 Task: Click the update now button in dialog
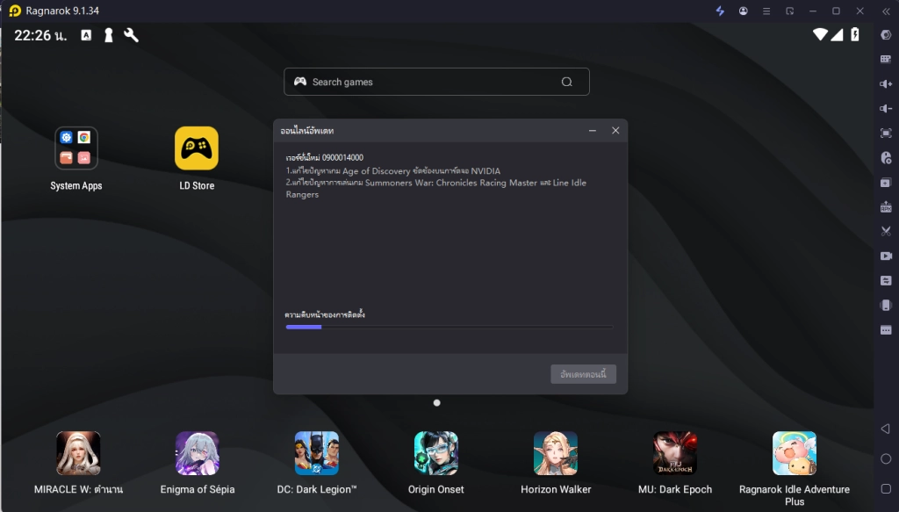click(583, 374)
